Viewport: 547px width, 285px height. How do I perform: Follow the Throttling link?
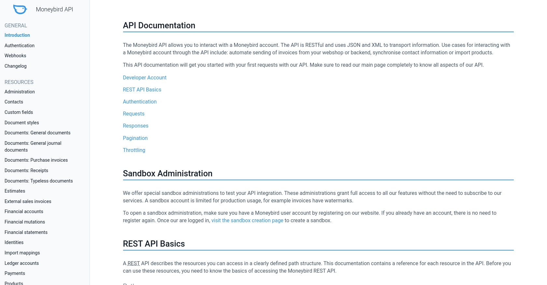[x=134, y=150]
